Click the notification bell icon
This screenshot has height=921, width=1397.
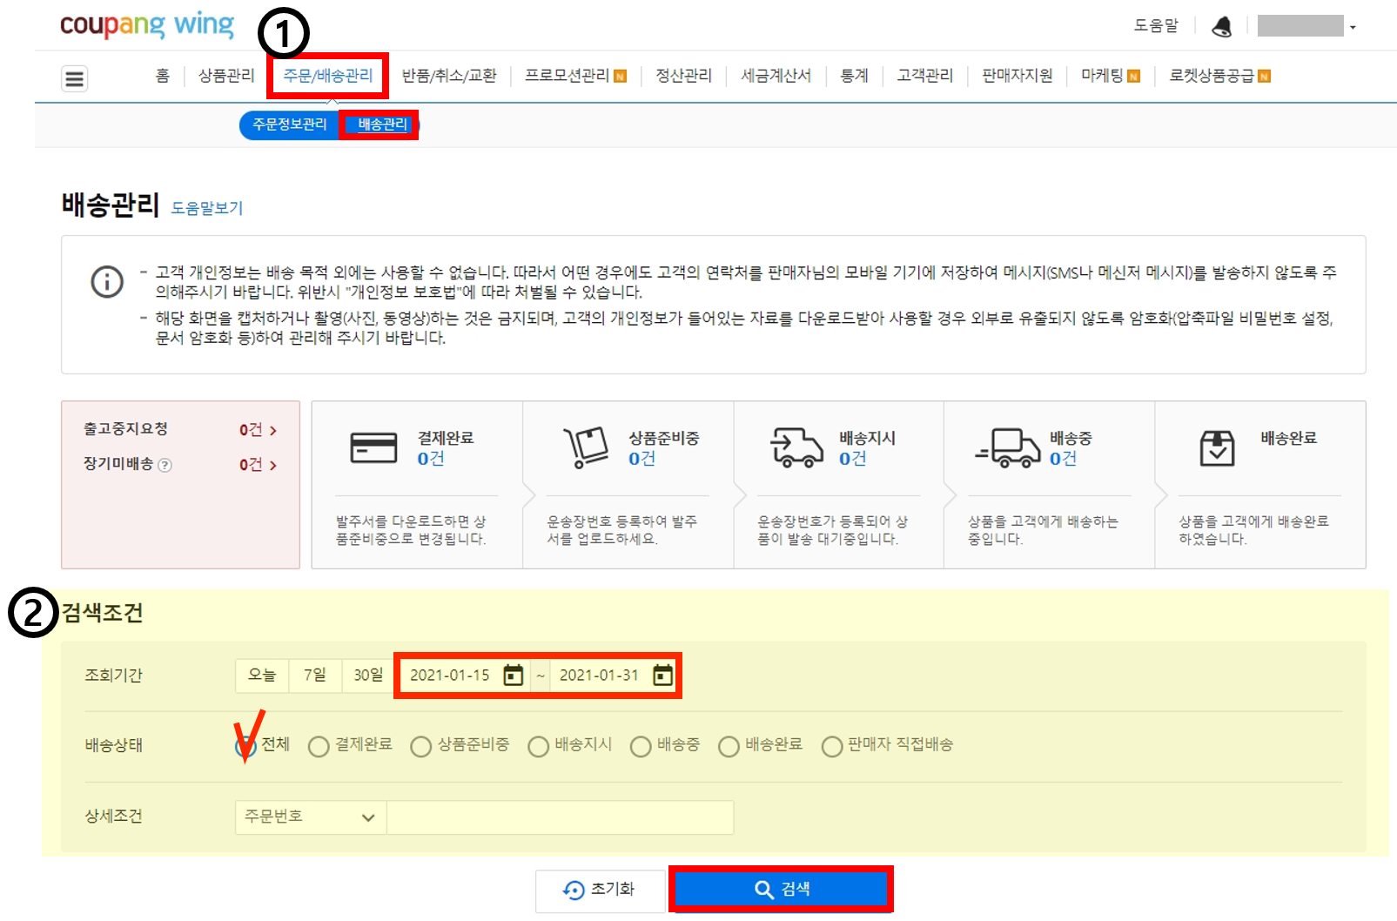click(1222, 26)
